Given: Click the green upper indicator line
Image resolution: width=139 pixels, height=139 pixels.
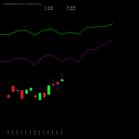Looking at the screenshot, I should [56, 32].
